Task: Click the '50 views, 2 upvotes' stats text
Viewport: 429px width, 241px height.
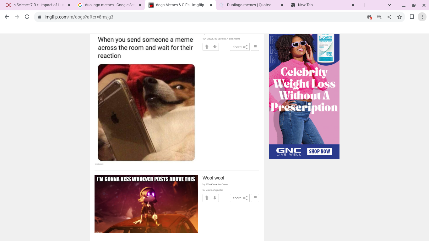Action: (x=213, y=190)
